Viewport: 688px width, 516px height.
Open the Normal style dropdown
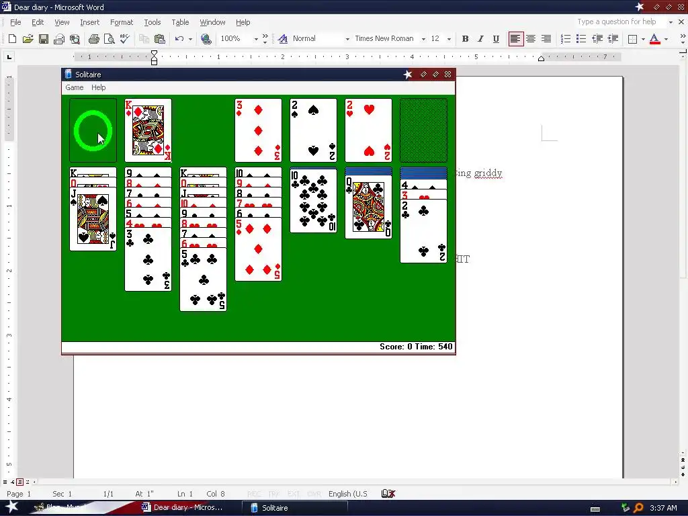[347, 39]
